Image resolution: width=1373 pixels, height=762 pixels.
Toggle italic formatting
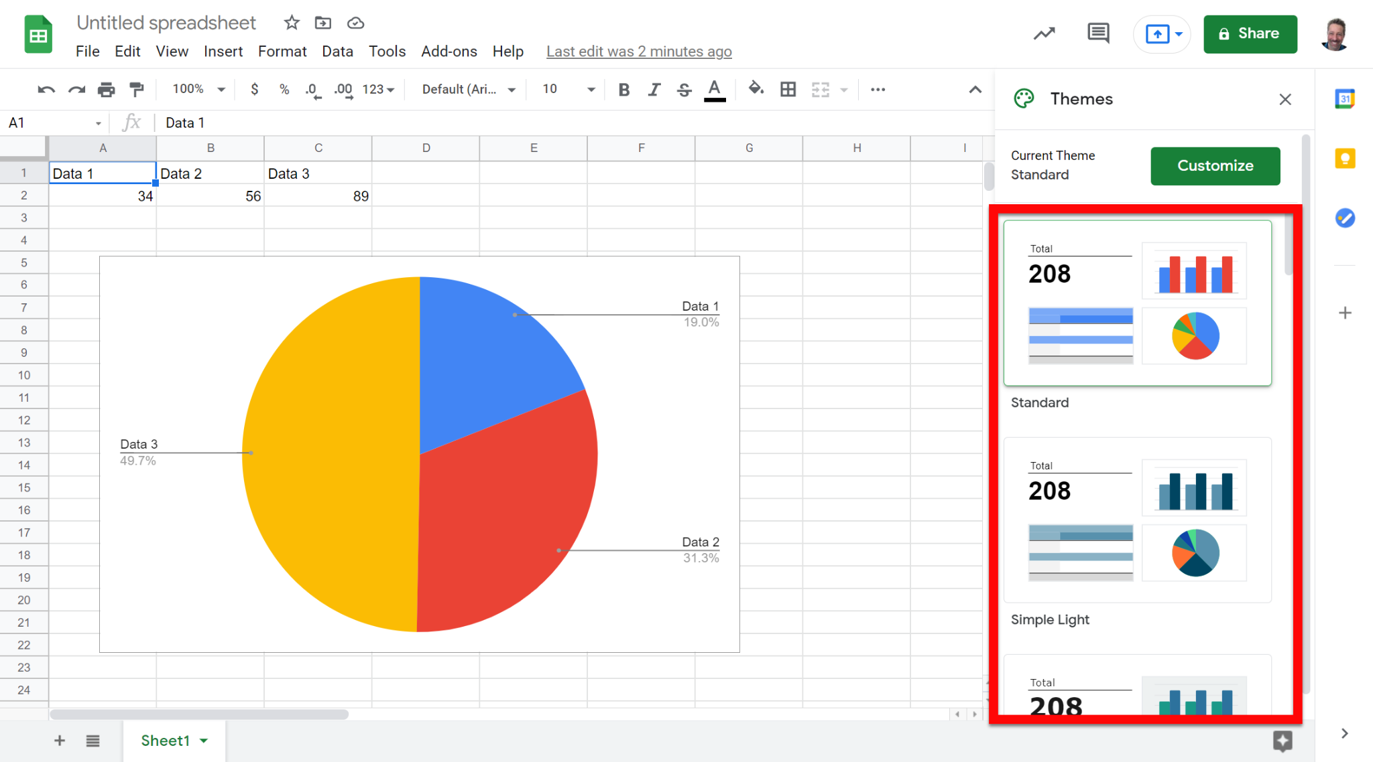pyautogui.click(x=654, y=89)
